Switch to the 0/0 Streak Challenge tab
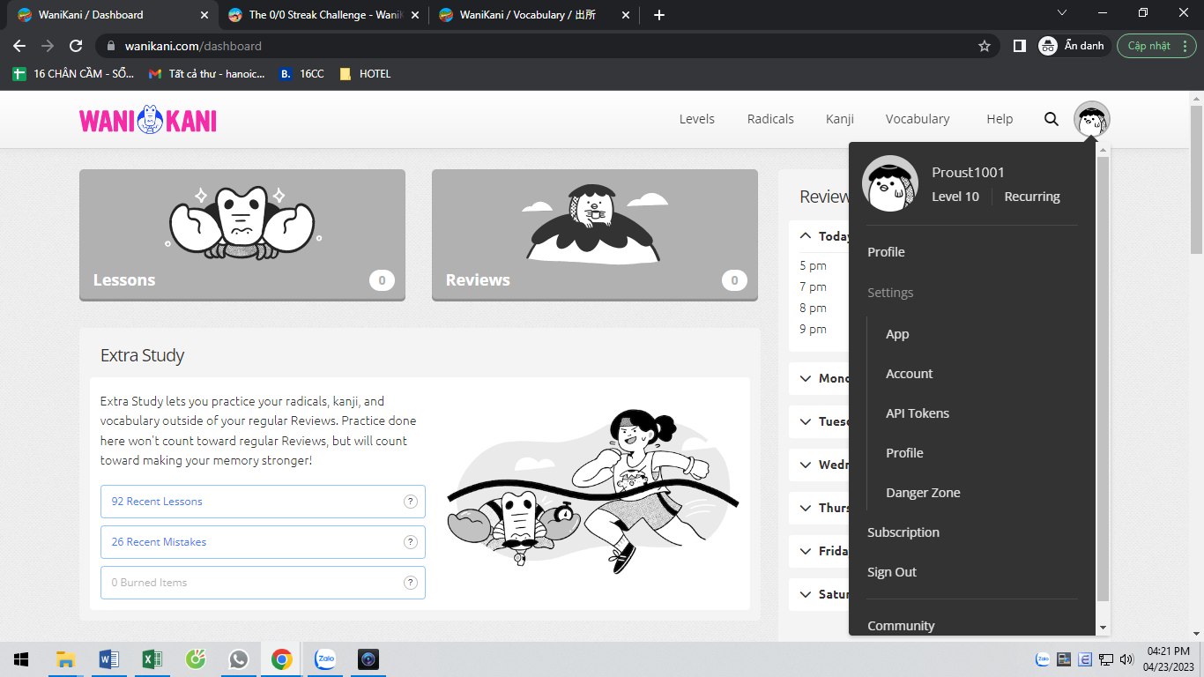The height and width of the screenshot is (677, 1204). [x=323, y=15]
